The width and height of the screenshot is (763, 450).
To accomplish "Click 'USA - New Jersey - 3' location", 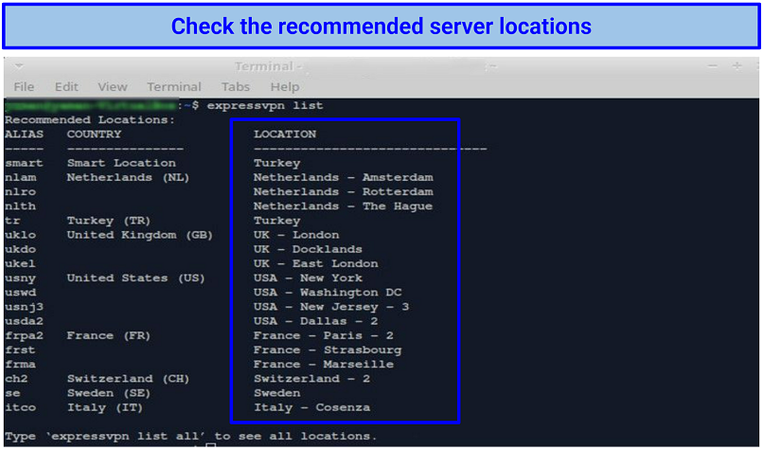I will [x=331, y=307].
